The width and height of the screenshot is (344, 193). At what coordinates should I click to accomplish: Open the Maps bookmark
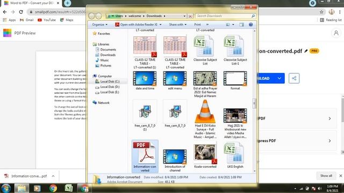[x=67, y=20]
